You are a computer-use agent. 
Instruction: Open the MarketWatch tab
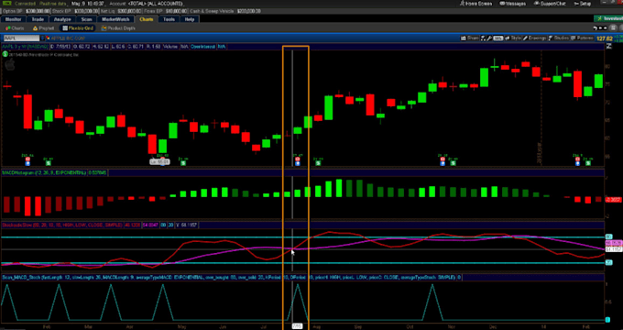click(x=115, y=19)
